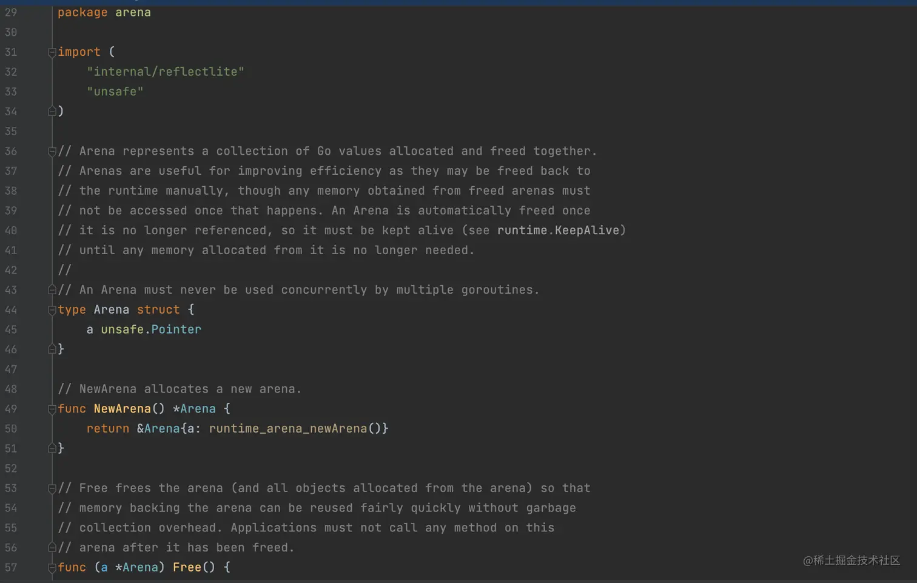
Task: Click the "(a *Arena)" receiver on line 57
Action: pos(129,567)
